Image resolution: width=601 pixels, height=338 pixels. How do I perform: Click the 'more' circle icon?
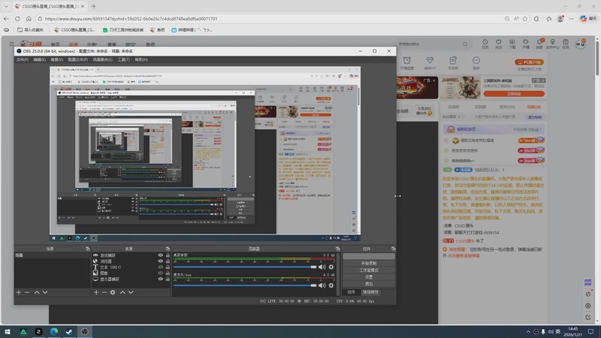(x=476, y=60)
